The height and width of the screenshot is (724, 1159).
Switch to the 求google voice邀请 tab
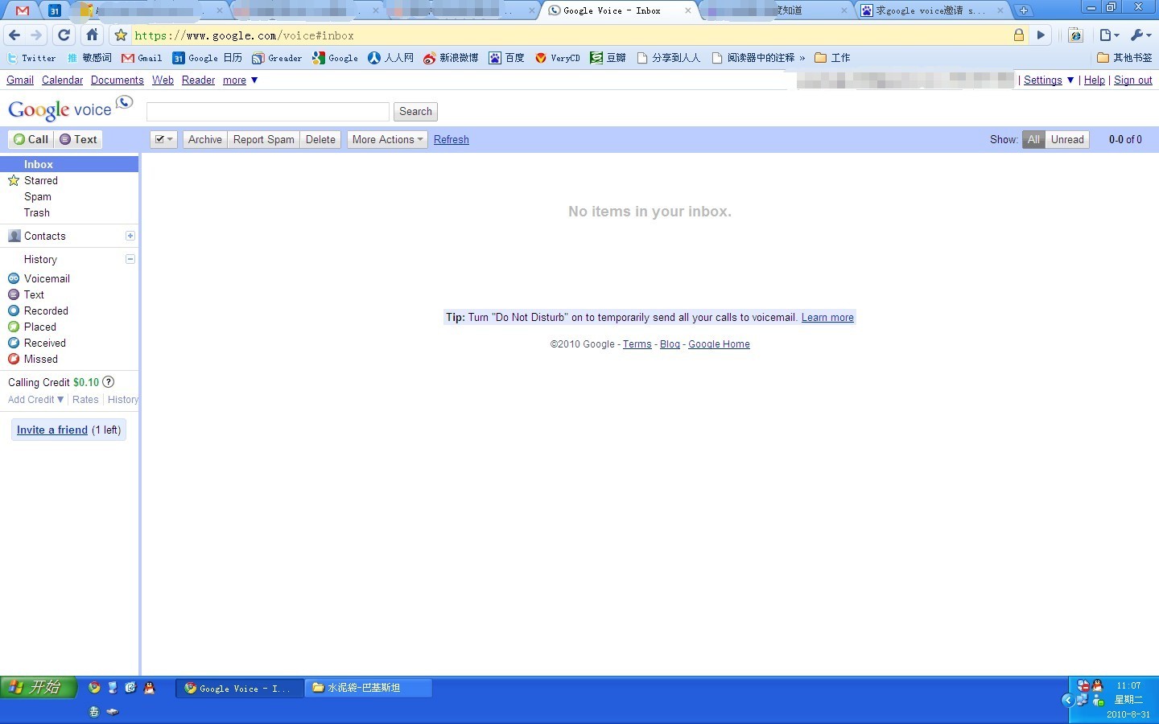coord(934,10)
